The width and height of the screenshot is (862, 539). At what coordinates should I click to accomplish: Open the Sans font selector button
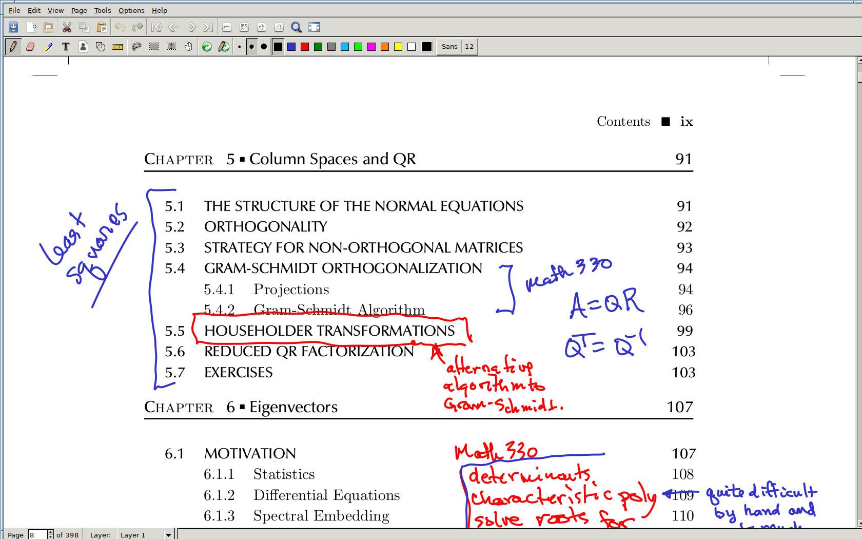(449, 47)
